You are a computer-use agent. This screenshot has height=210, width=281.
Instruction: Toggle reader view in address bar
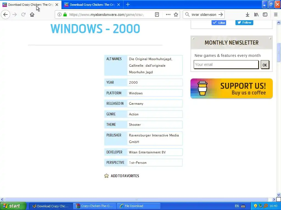coord(157,14)
